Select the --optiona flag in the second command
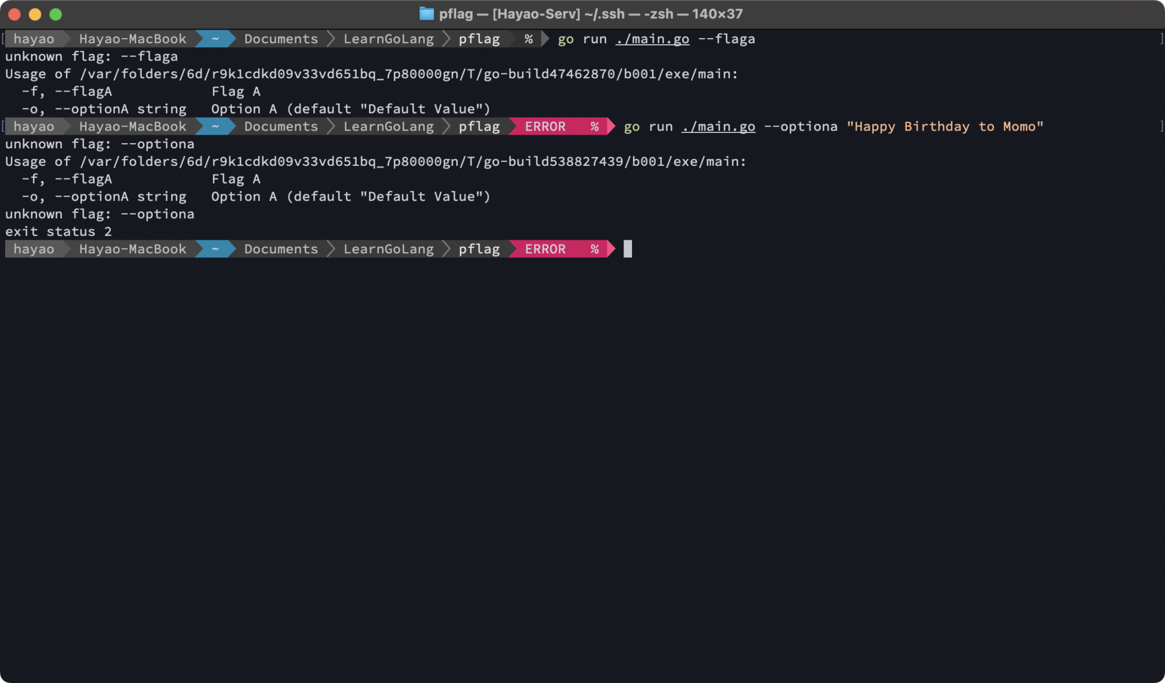The height and width of the screenshot is (683, 1165). coord(803,126)
